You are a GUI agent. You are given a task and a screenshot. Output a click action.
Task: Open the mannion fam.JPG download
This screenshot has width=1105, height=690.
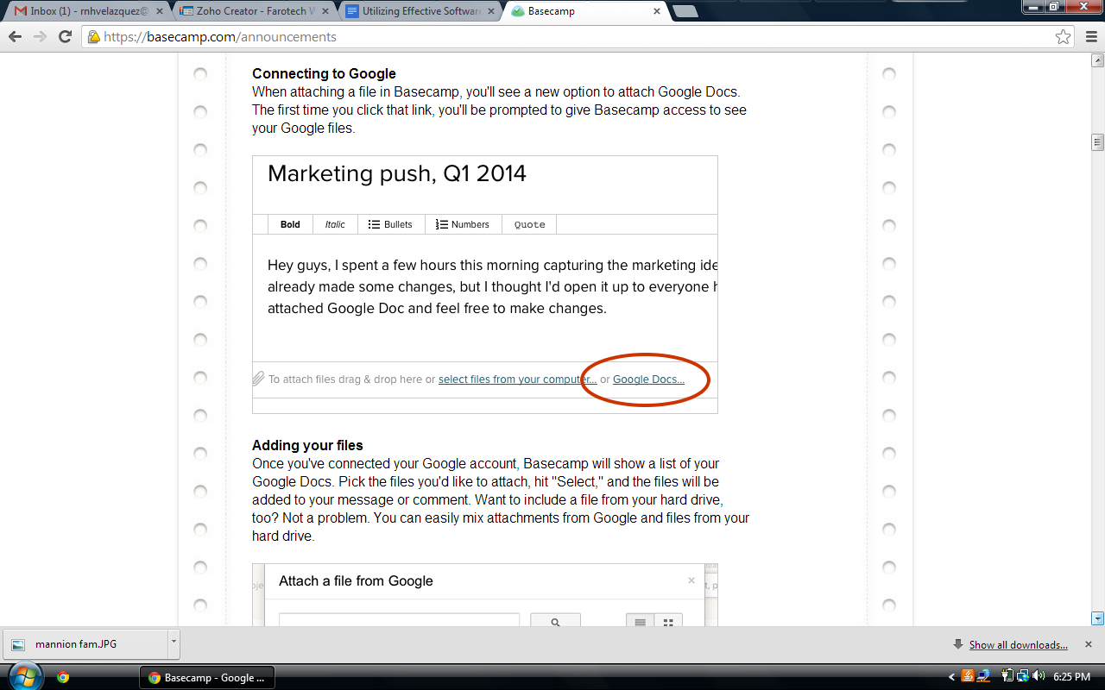[x=85, y=643]
